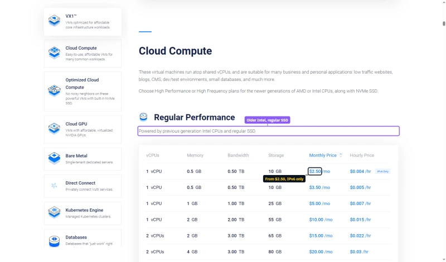This screenshot has width=446, height=262.
Task: Click the Bandwidth column header
Action: tap(238, 156)
